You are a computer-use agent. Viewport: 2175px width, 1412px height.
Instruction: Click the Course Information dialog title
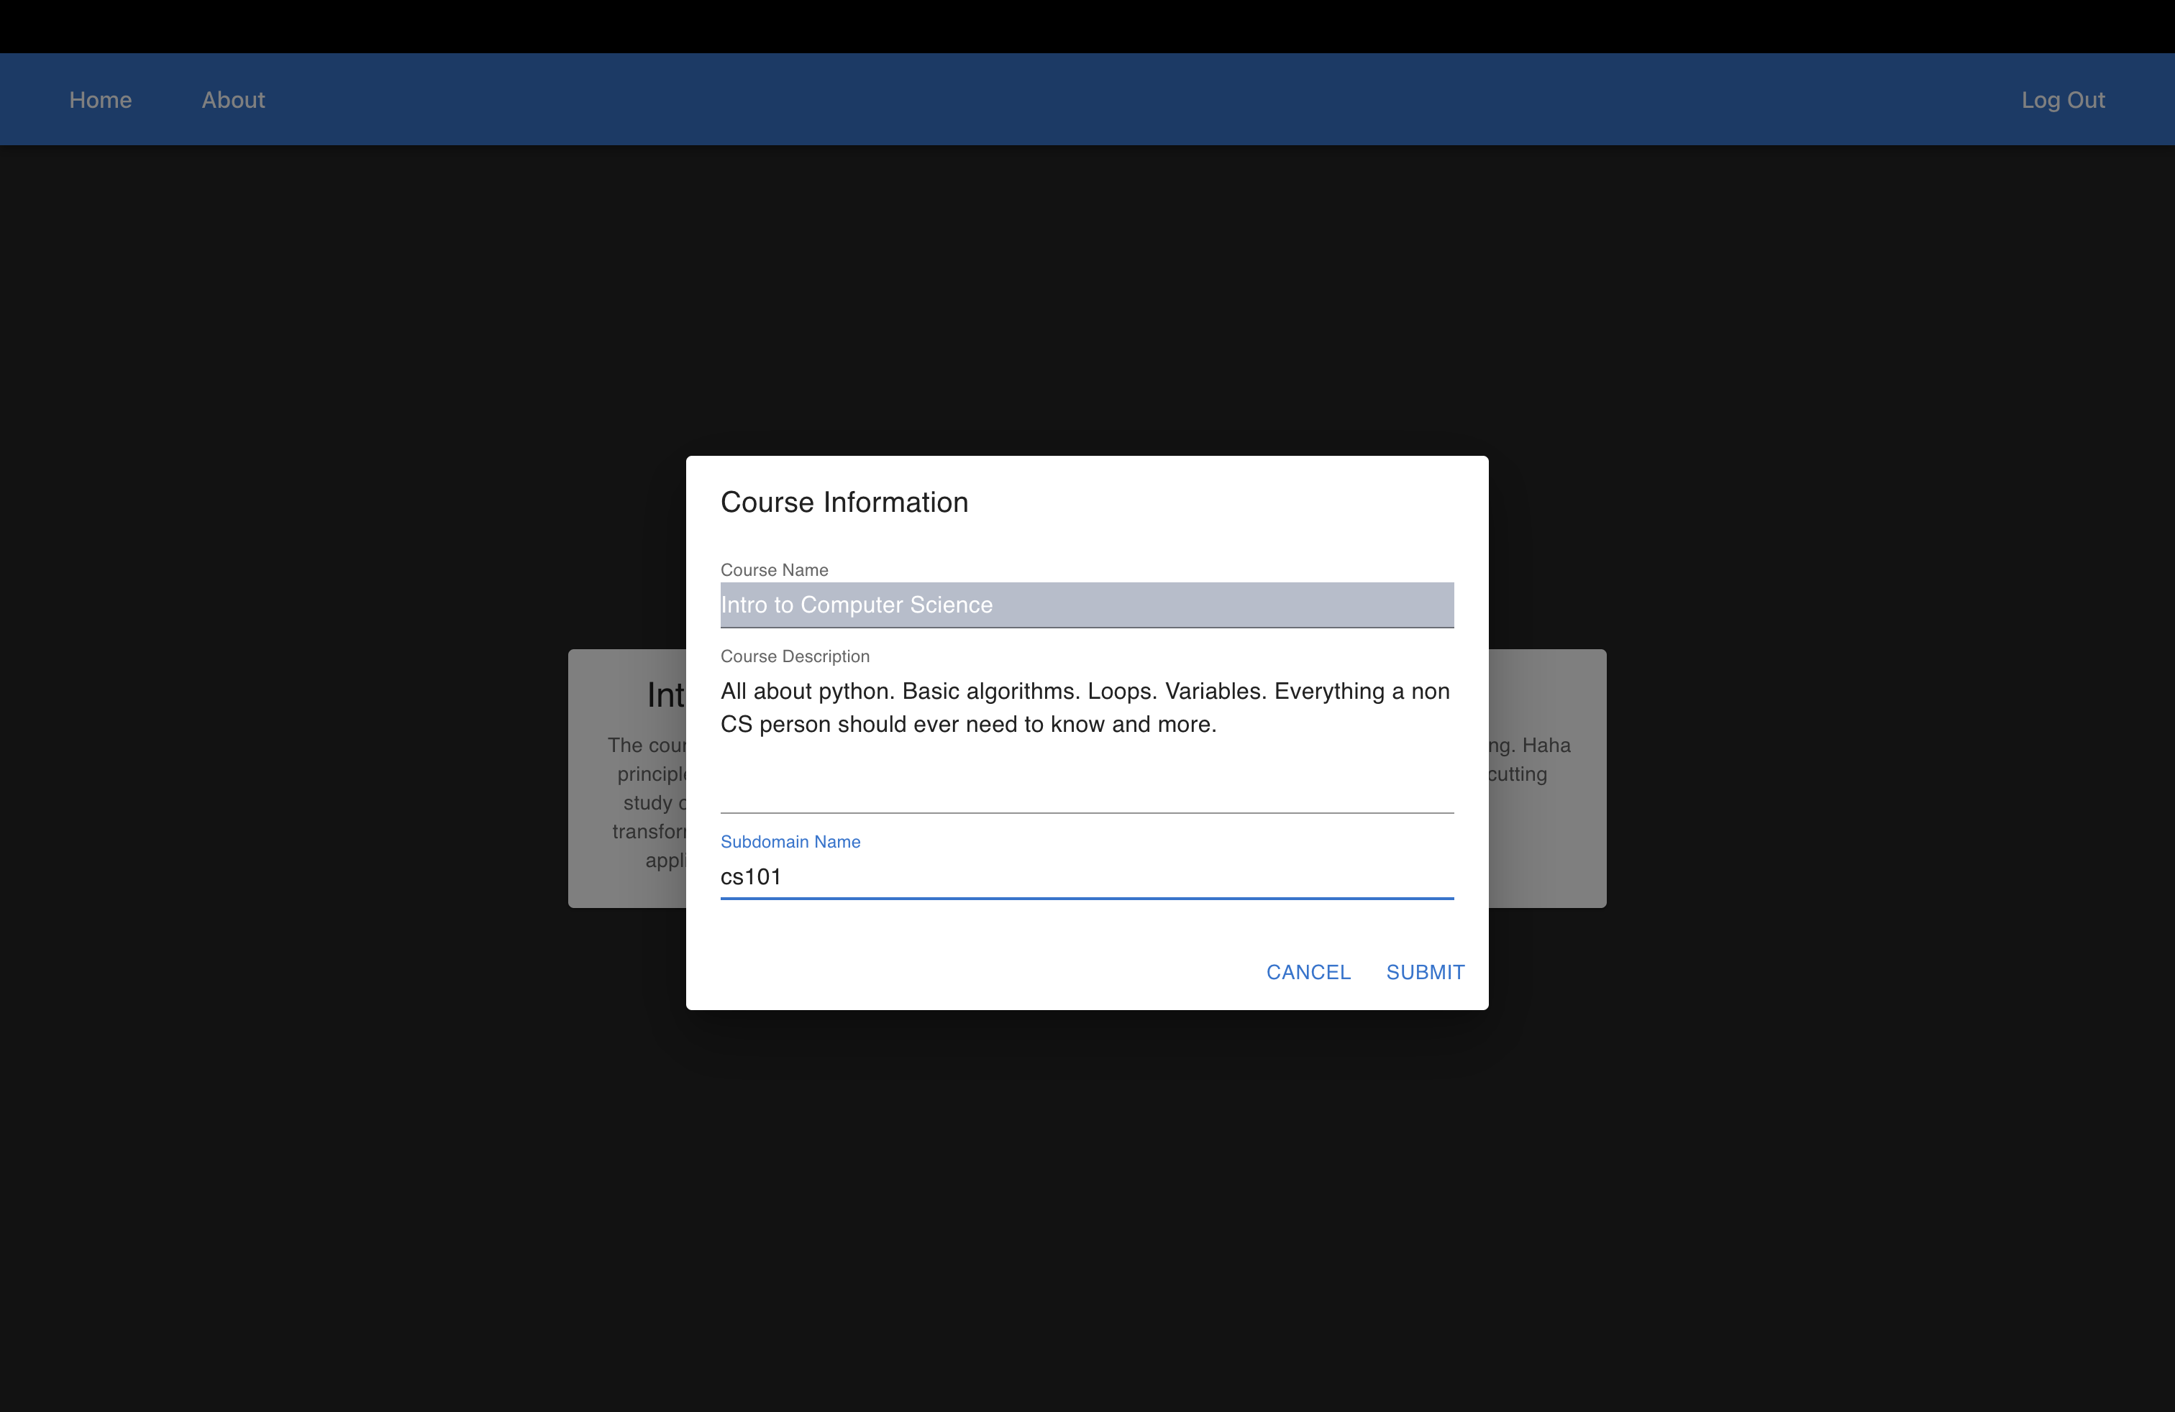pyautogui.click(x=844, y=503)
